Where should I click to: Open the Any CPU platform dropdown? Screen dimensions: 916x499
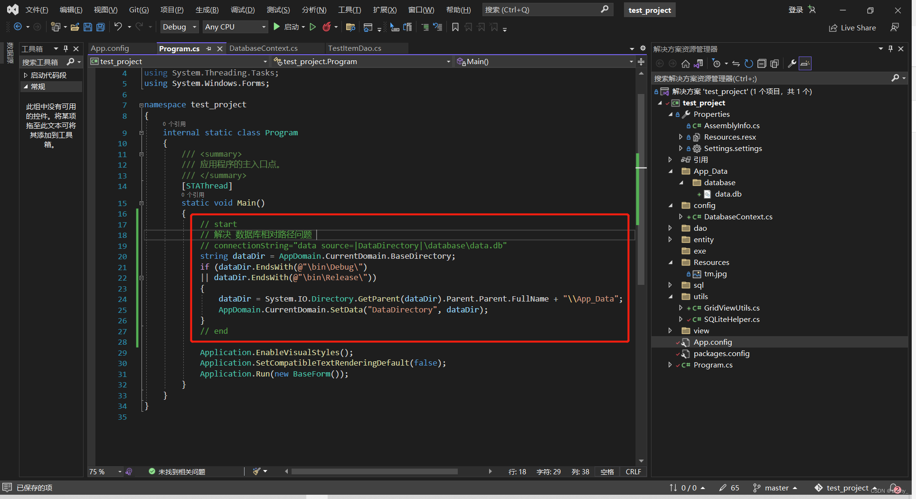235,27
